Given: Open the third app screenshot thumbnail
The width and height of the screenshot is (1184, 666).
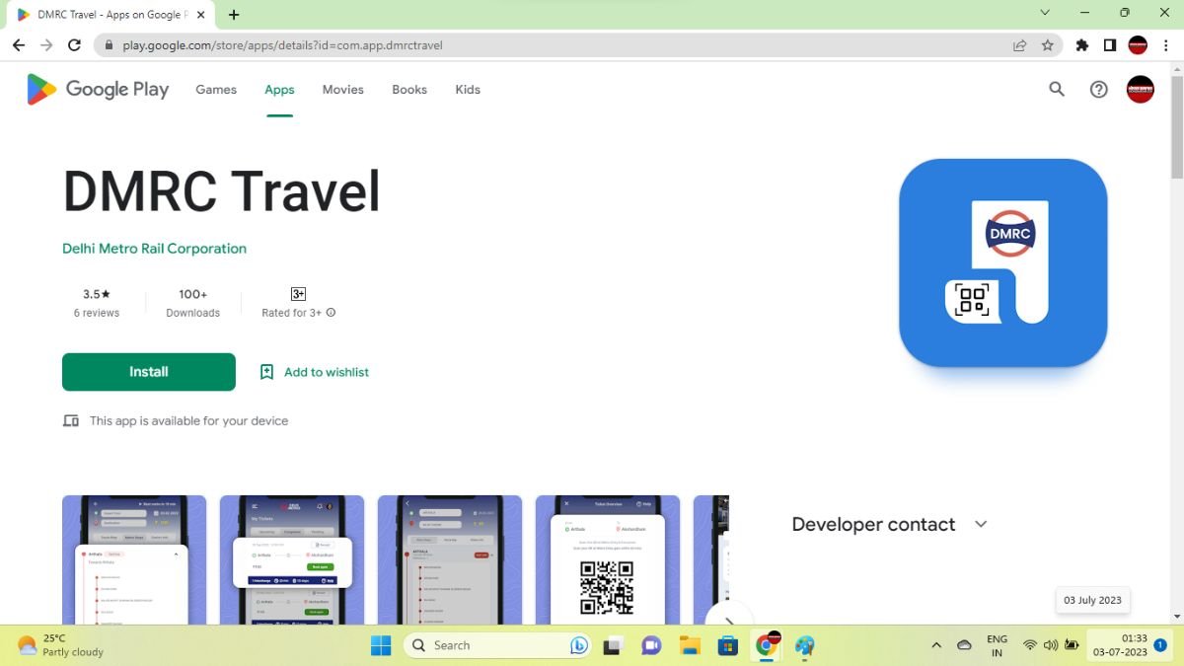Looking at the screenshot, I should pyautogui.click(x=450, y=559).
